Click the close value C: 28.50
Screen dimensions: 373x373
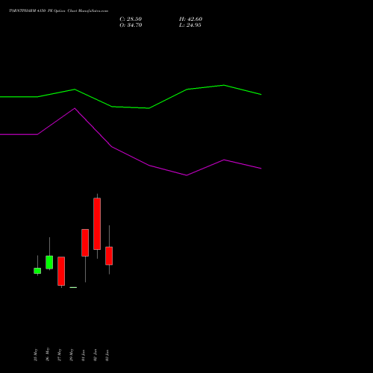tap(131, 19)
